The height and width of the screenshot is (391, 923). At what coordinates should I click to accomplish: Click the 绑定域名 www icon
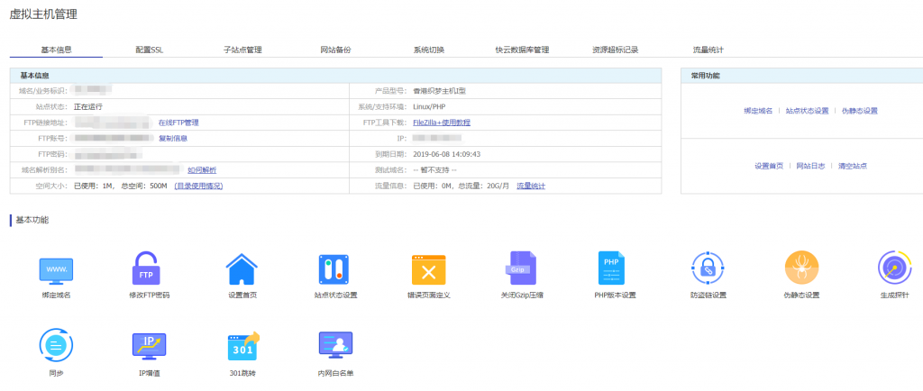56,269
